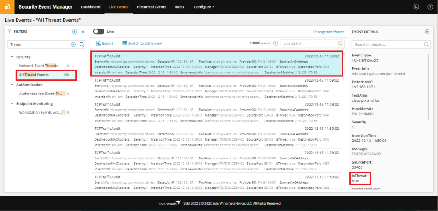Click the Manager value TDFDEMOSEM02 in details
438x211 pixels.
pos(366,154)
